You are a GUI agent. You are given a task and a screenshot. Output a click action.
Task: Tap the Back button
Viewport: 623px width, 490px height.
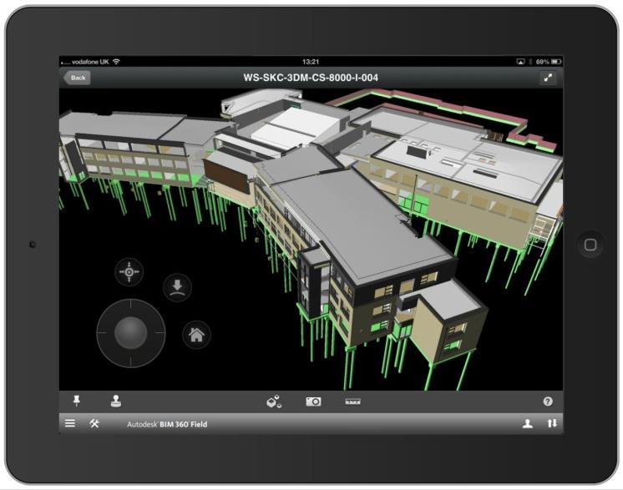point(77,78)
